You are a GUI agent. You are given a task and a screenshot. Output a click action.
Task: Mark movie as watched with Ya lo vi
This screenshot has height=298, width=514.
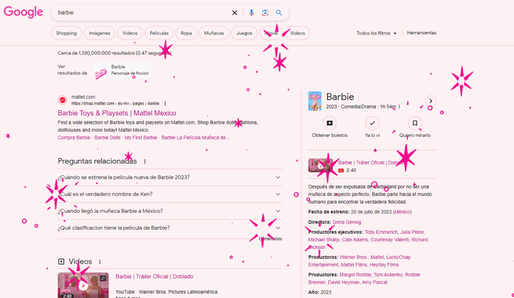[x=372, y=123]
